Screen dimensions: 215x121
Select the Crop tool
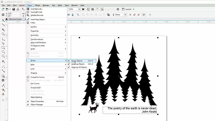pos(3,30)
